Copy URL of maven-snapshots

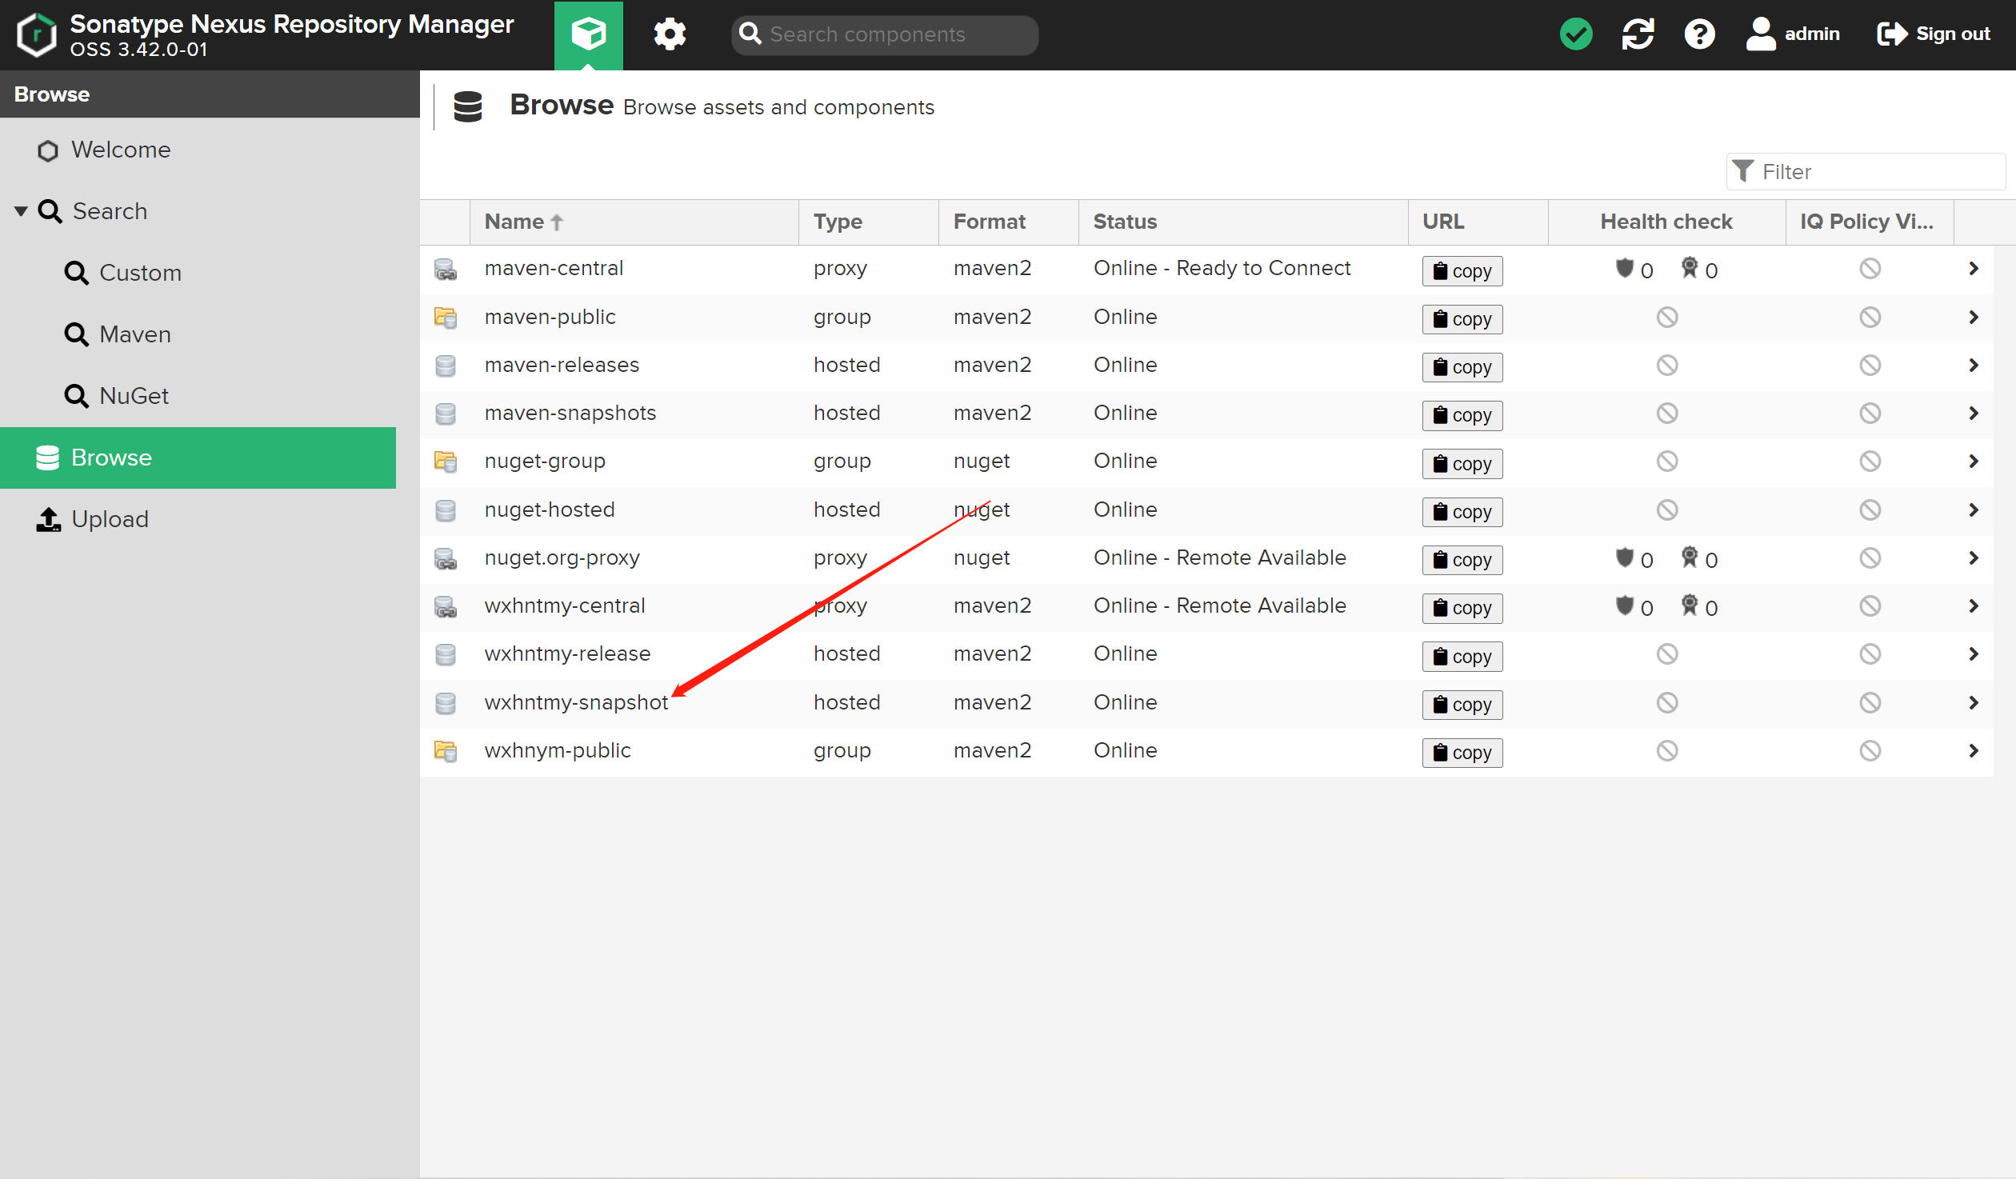pos(1462,415)
